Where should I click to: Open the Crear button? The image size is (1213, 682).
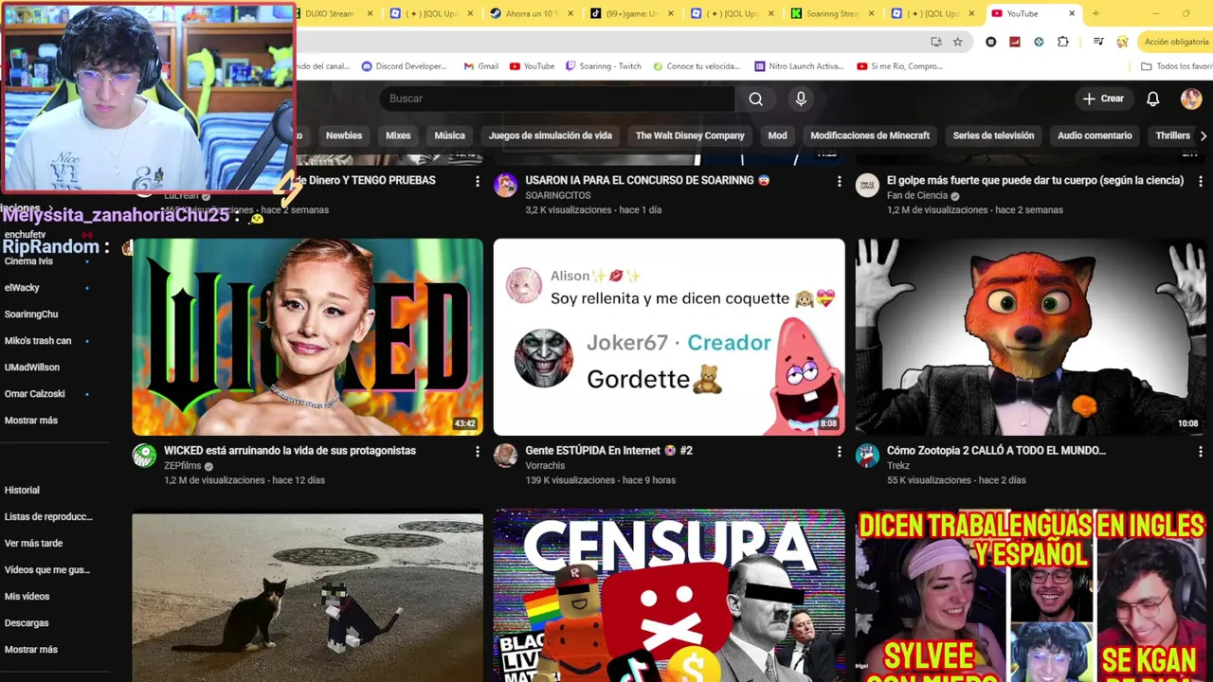pyautogui.click(x=1104, y=99)
